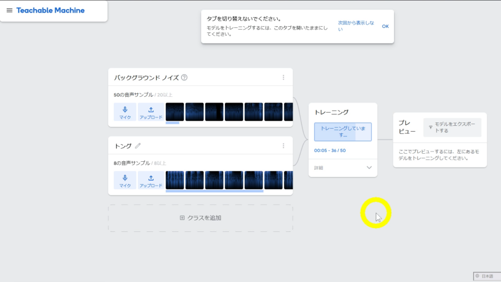Click '次回から表示しない' in the notification
The height and width of the screenshot is (282, 501).
pos(356,26)
